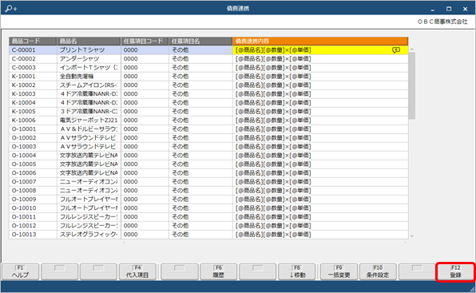This screenshot has width=476, height=293.
Task: Click the F1 ヘルプ button
Action: [x=20, y=271]
